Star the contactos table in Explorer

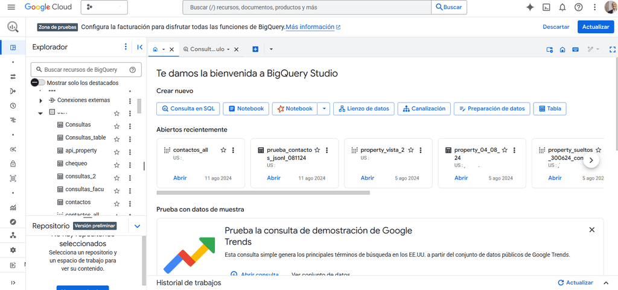(116, 204)
